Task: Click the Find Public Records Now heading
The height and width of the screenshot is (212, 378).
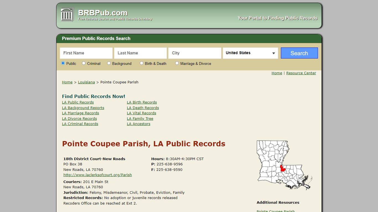Action: [94, 96]
